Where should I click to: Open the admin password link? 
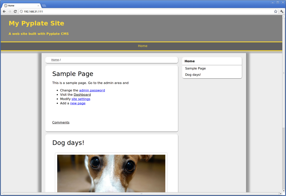click(x=92, y=90)
